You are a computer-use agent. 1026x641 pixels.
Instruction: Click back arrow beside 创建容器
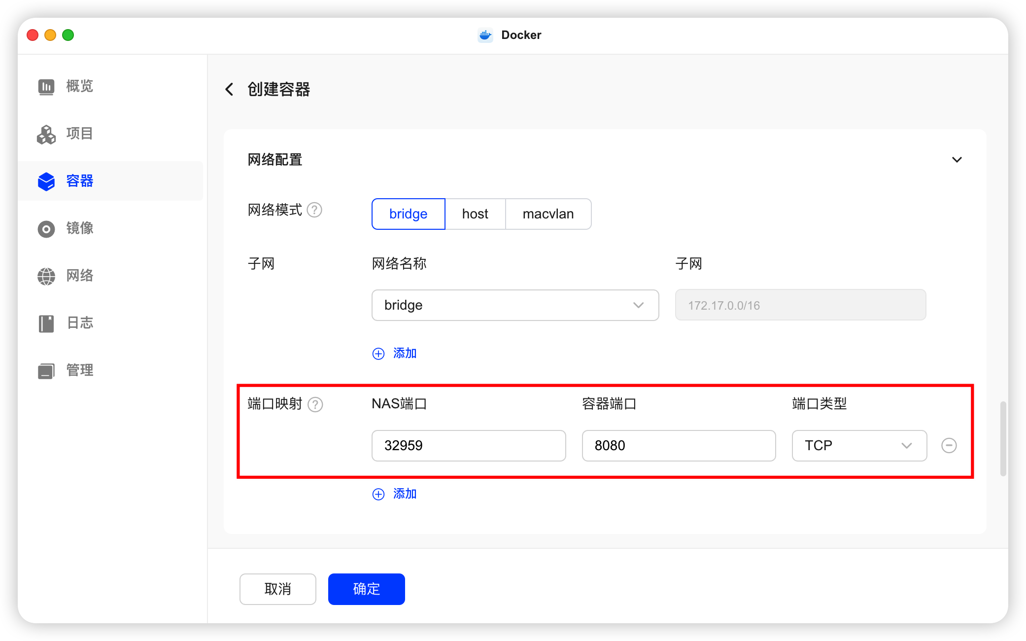pos(229,89)
